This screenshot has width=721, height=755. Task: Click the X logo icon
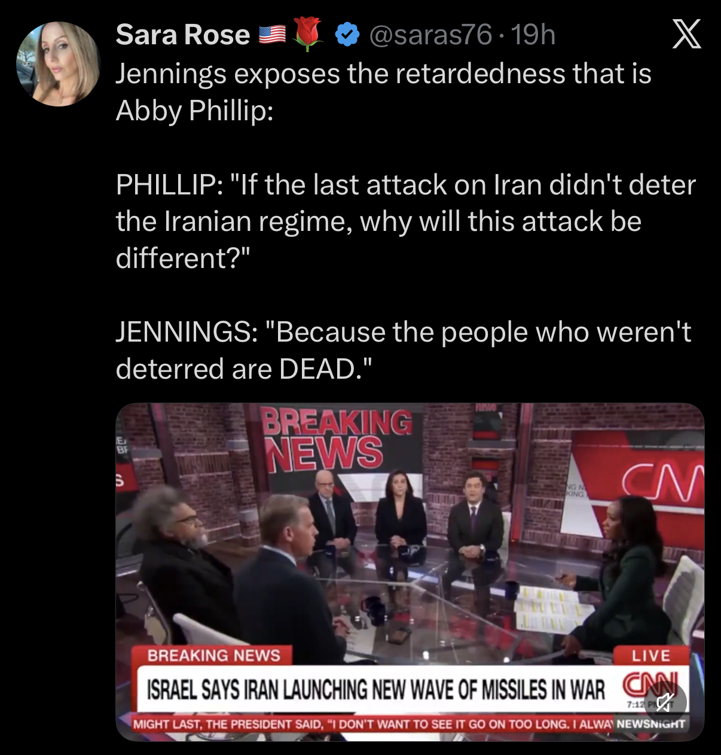pyautogui.click(x=686, y=34)
